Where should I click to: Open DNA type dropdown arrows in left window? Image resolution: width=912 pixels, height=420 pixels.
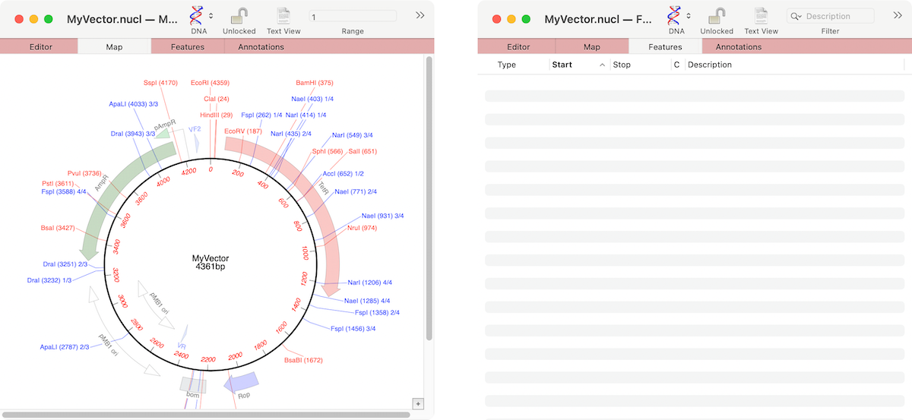(211, 16)
